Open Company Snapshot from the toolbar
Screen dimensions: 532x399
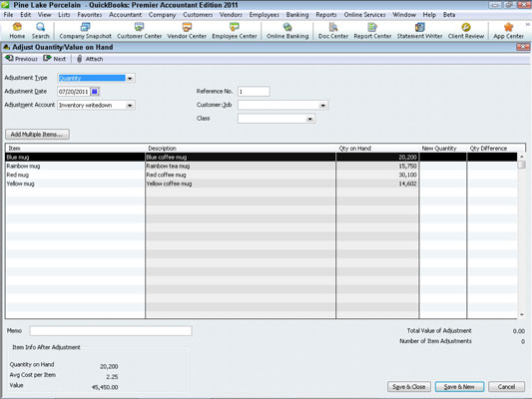[x=85, y=27]
